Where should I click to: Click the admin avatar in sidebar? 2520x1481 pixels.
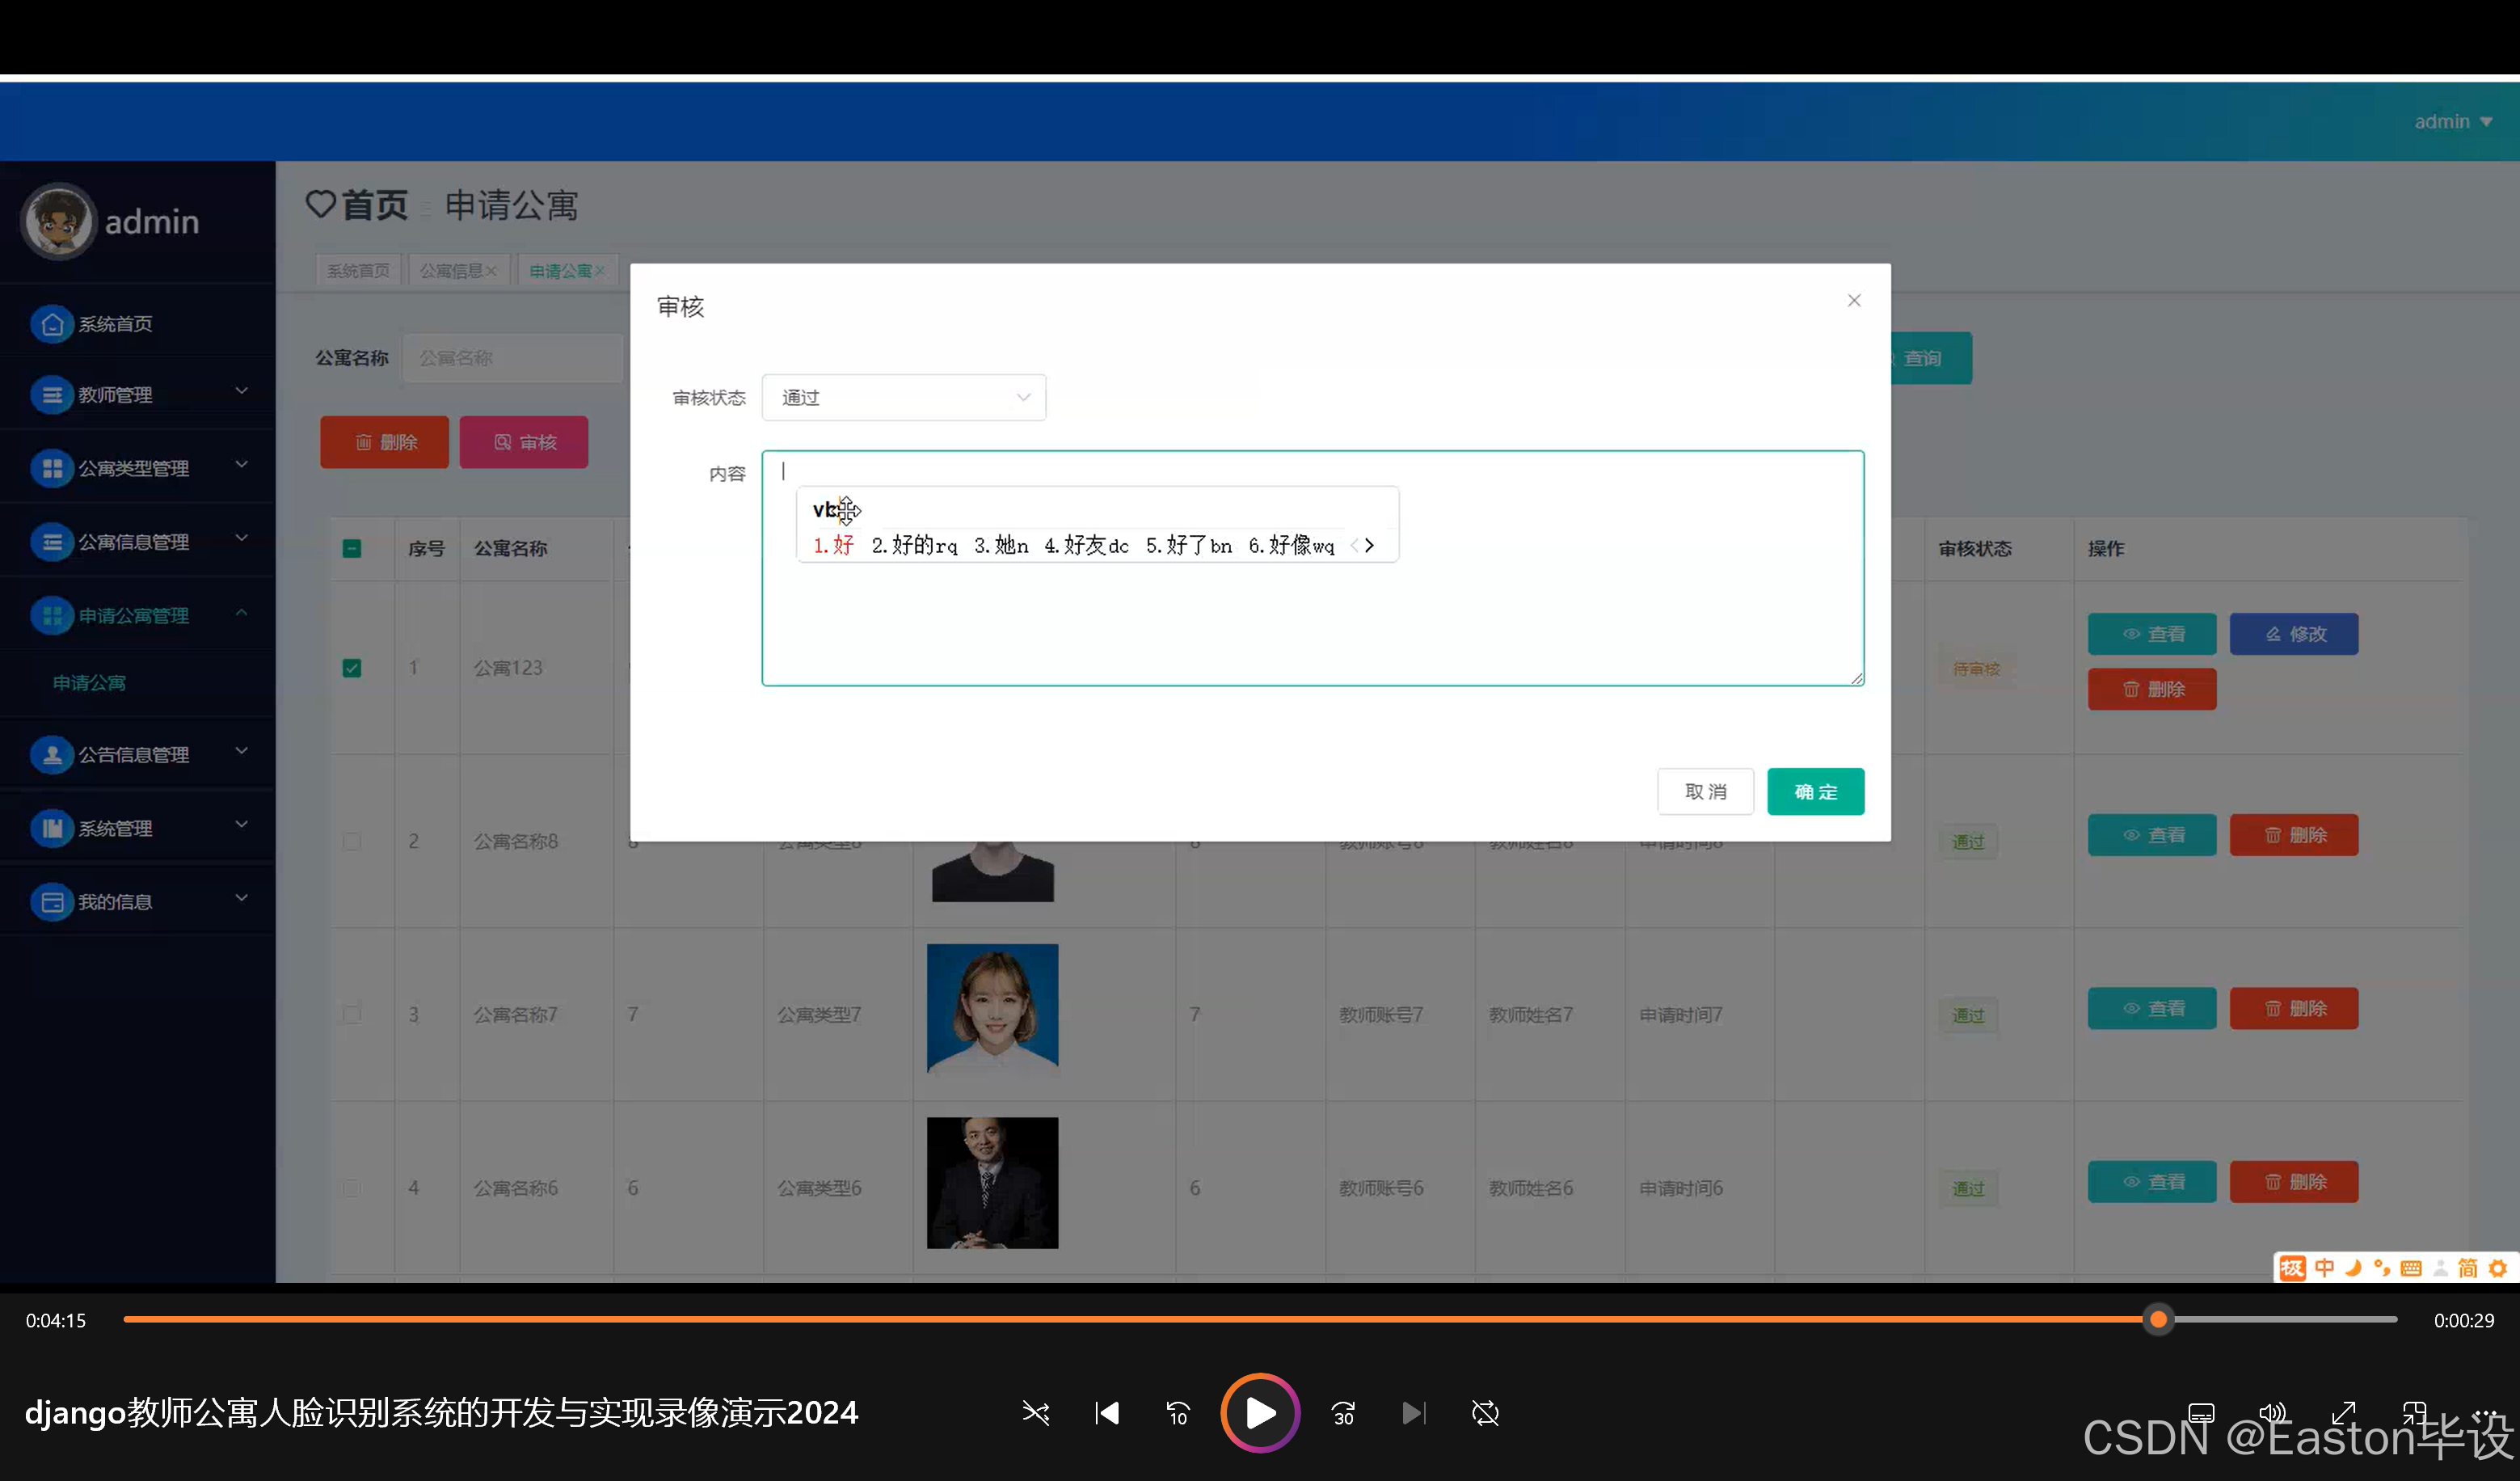point(58,221)
